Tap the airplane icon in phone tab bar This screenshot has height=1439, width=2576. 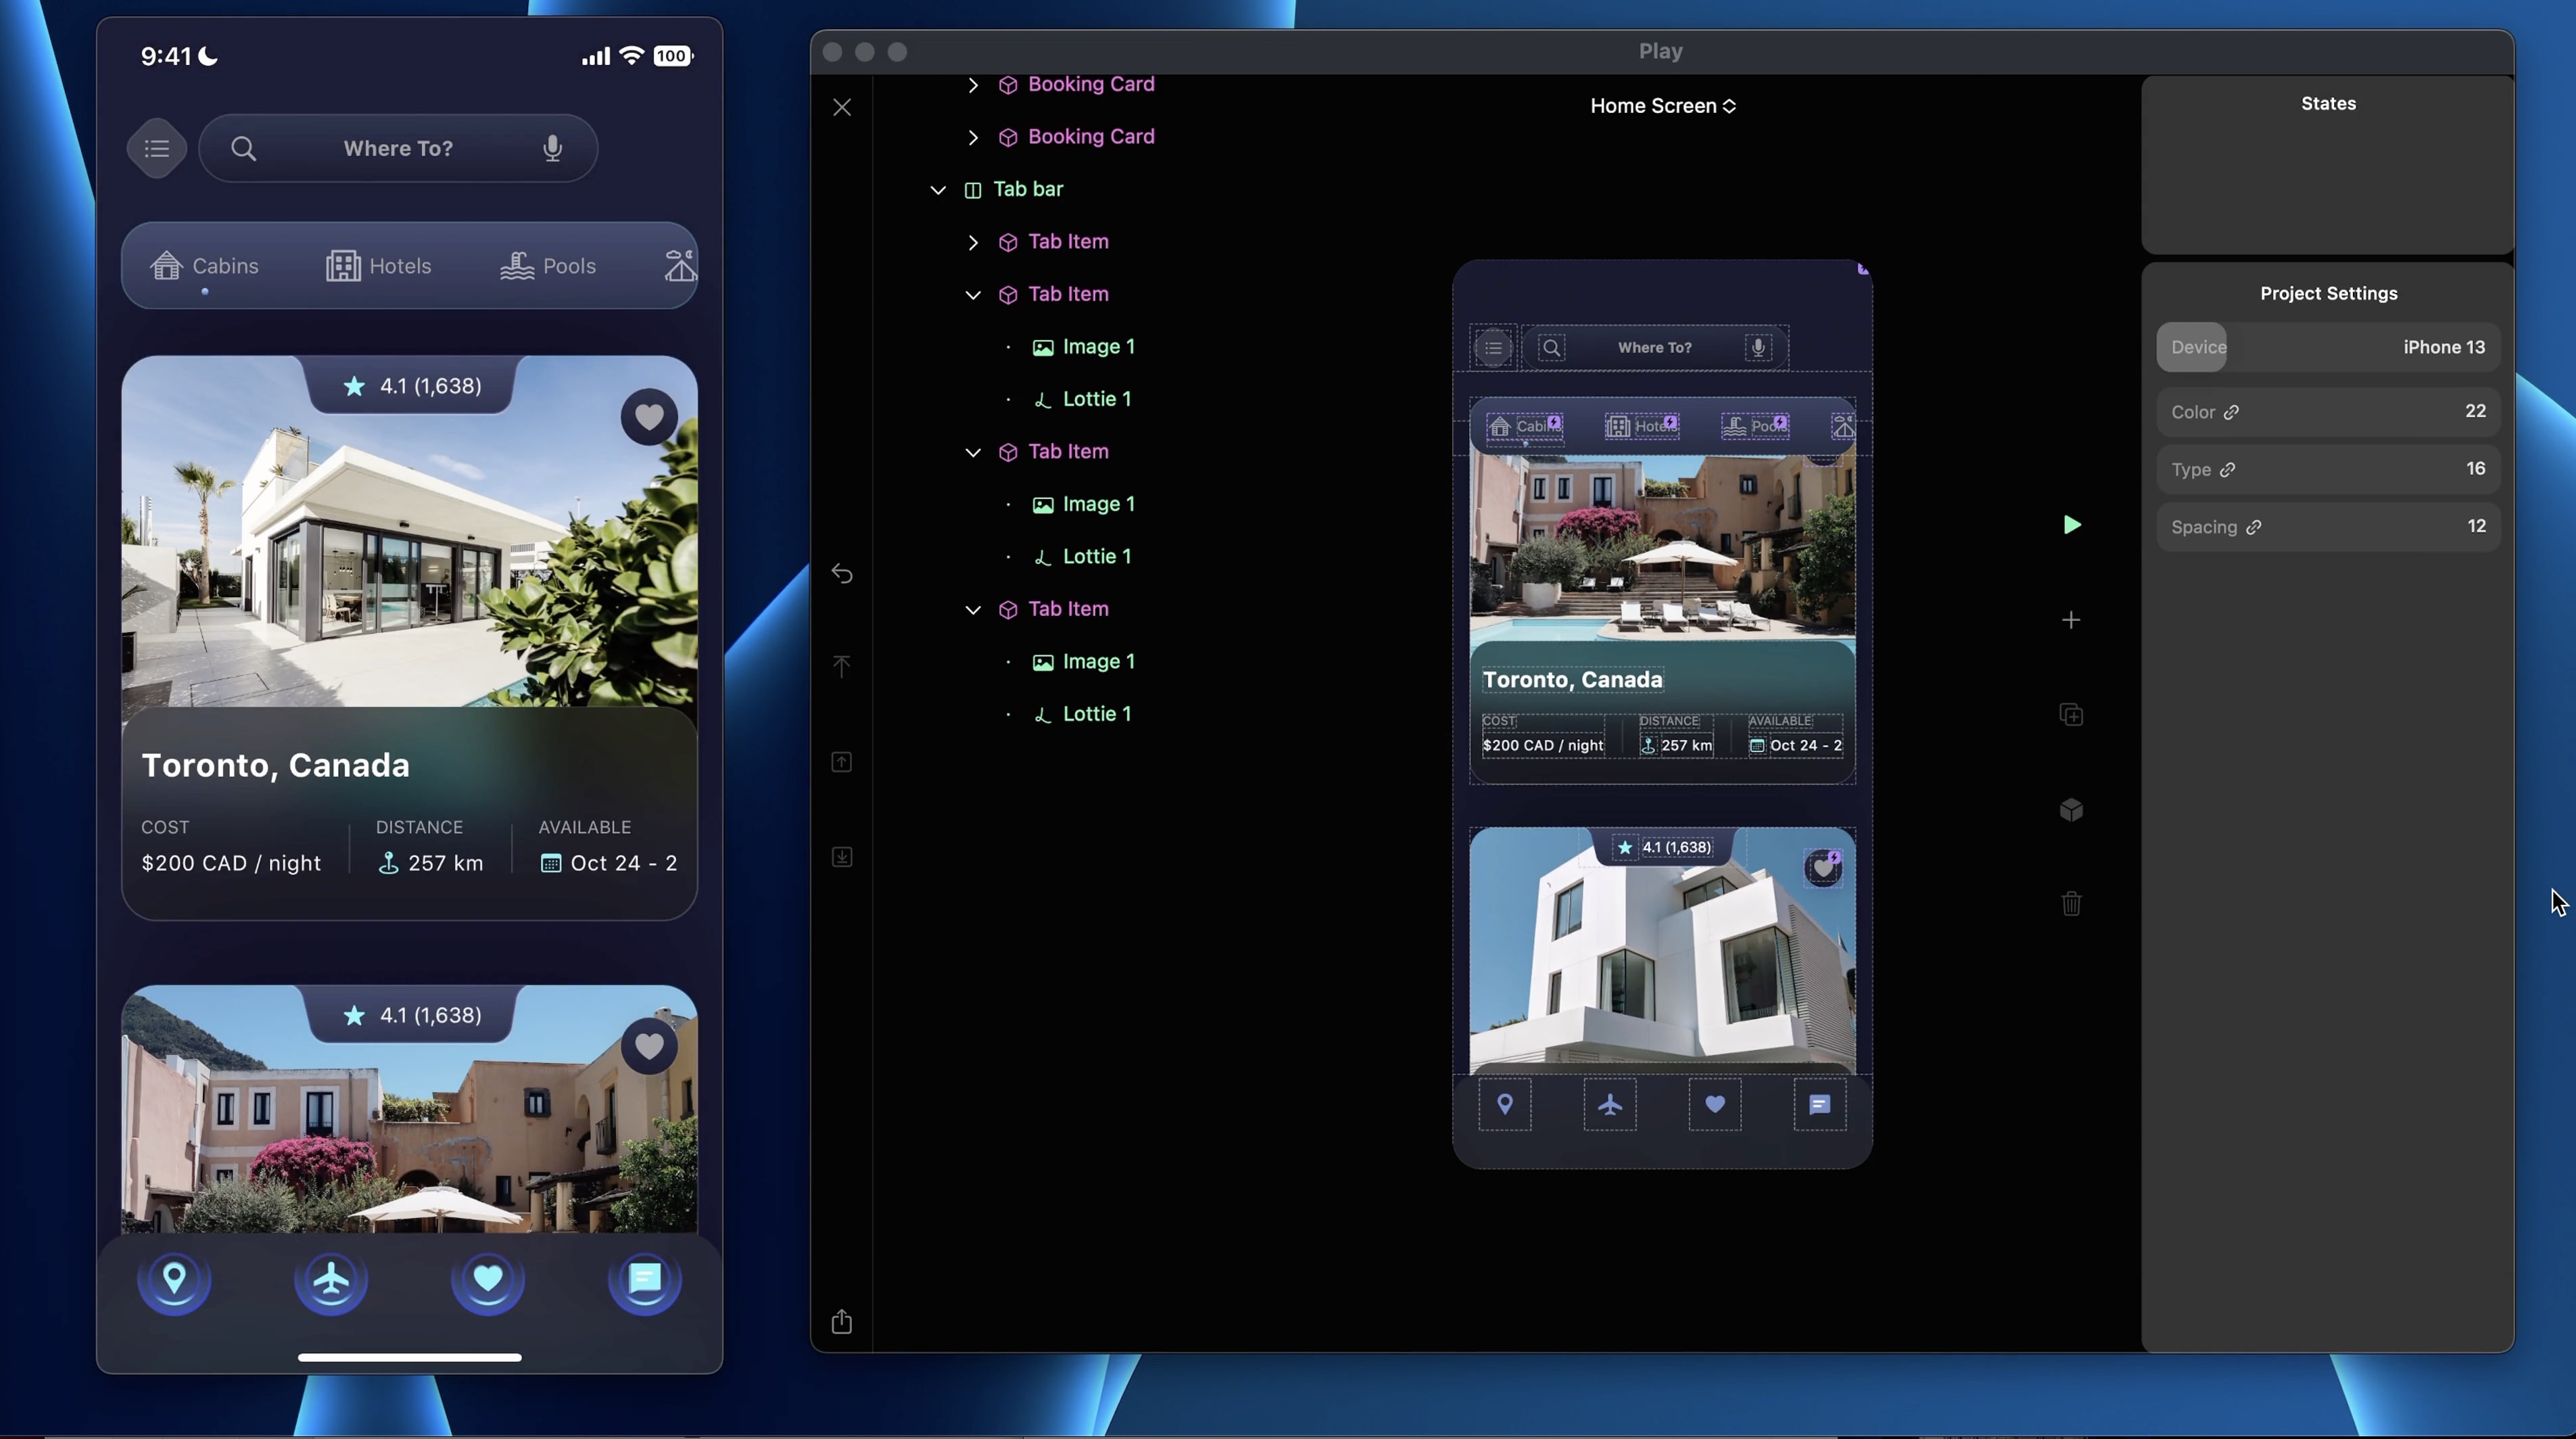[331, 1279]
